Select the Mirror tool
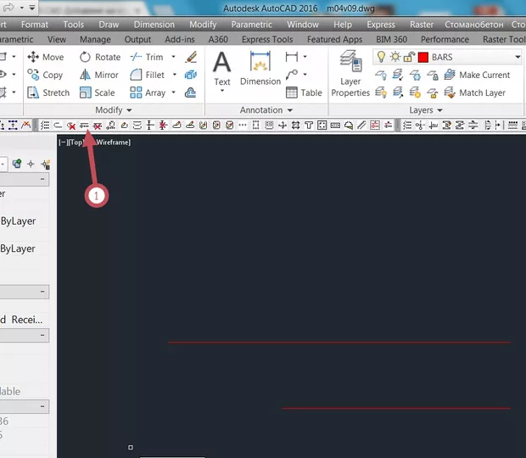This screenshot has height=458, width=526. click(x=99, y=75)
